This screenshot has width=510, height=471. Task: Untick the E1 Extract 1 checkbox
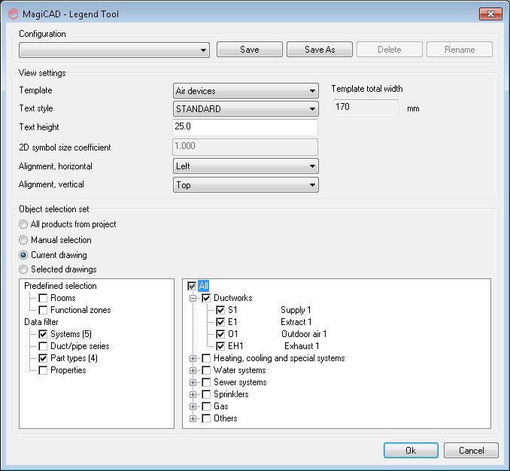220,322
